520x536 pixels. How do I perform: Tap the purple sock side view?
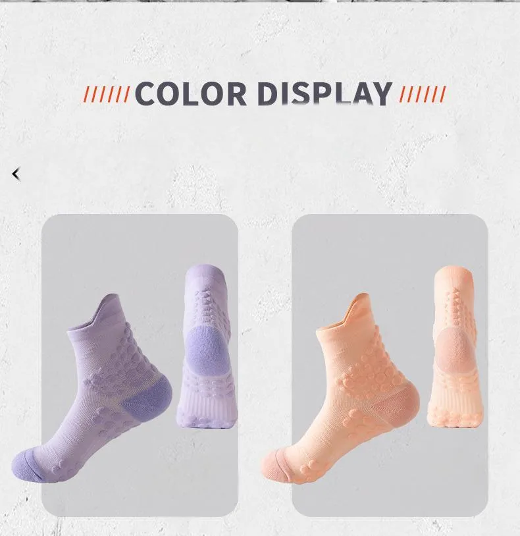click(x=91, y=389)
